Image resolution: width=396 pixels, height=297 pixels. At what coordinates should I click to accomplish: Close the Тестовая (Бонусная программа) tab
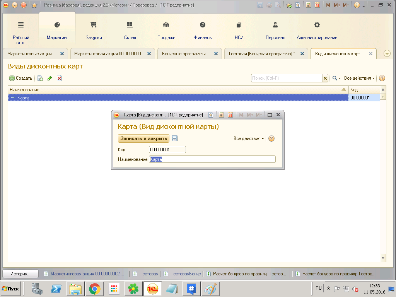coord(302,54)
